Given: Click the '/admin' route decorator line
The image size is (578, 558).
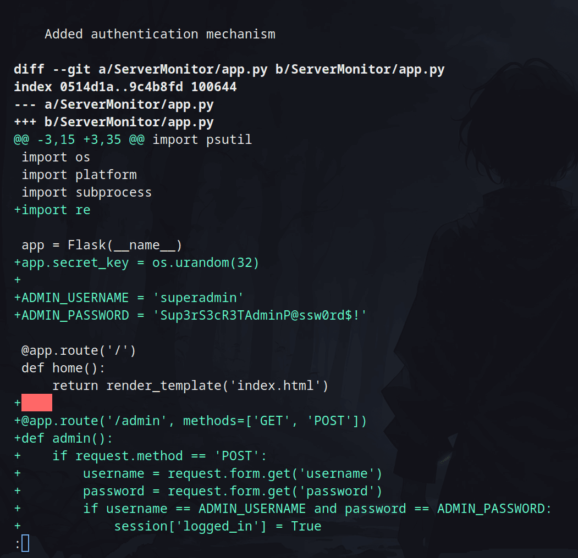Looking at the screenshot, I should (191, 421).
